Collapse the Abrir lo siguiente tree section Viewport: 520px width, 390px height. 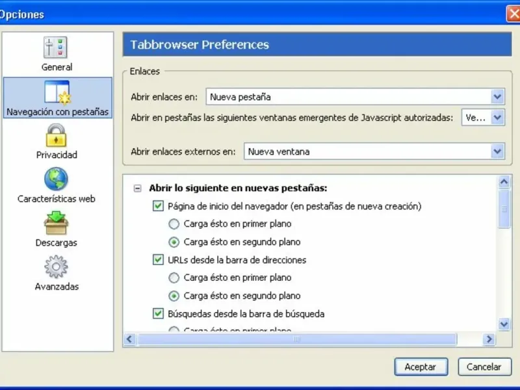coord(137,188)
